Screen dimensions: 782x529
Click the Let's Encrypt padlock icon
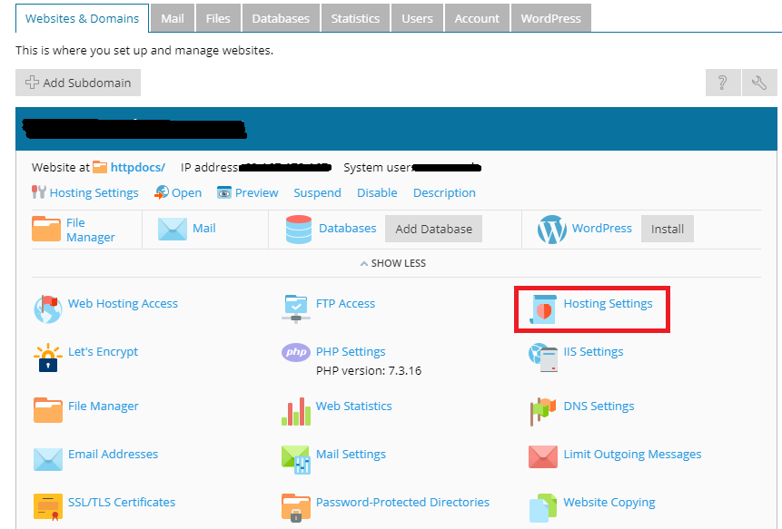point(48,358)
